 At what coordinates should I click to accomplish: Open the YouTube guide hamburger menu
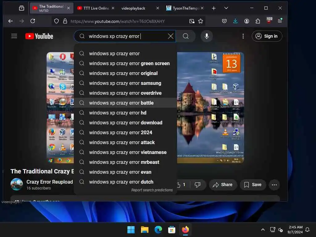click(14, 36)
